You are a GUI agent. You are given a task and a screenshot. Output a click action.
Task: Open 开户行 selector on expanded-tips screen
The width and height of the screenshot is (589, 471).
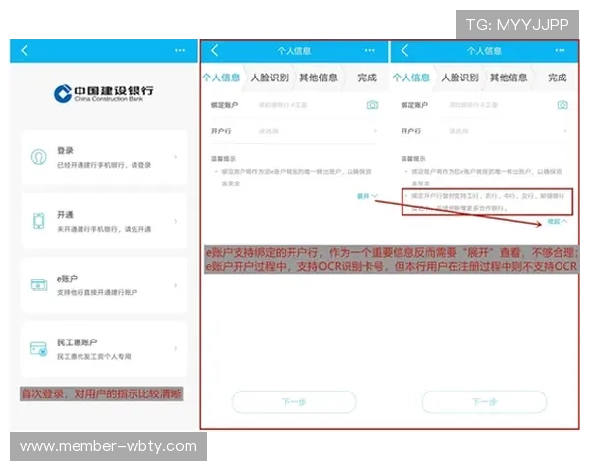point(484,131)
